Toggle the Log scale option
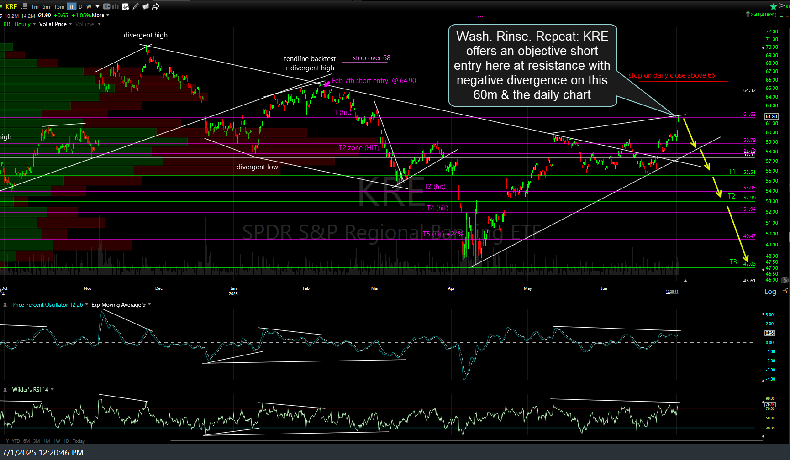The image size is (790, 460). point(770,292)
